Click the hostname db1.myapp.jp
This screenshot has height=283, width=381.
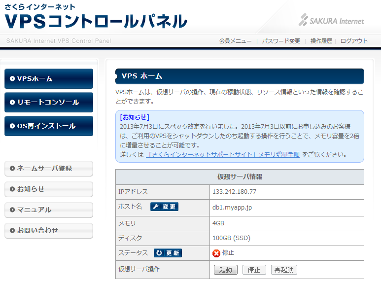[232, 208]
